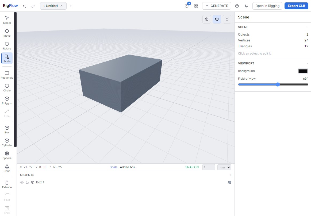The width and height of the screenshot is (311, 216).
Task: Click the Fillet tool
Action: [7, 197]
